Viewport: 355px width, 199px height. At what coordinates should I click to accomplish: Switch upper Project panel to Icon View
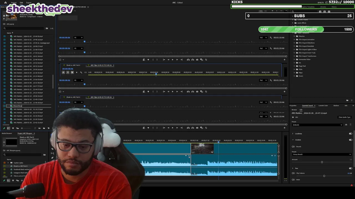(13, 128)
